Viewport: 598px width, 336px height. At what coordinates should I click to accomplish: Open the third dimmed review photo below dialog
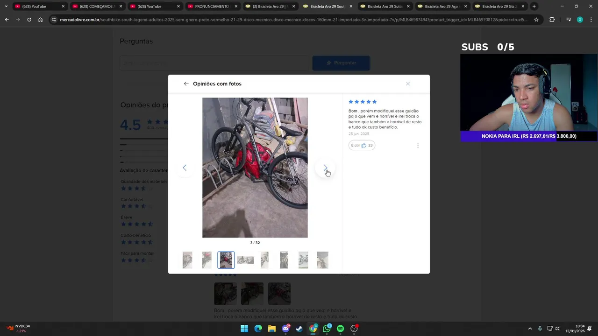pyautogui.click(x=279, y=294)
